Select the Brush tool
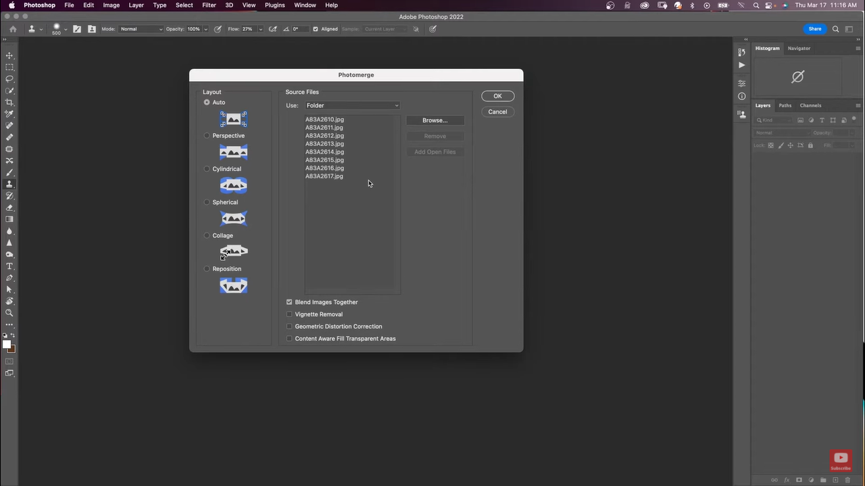This screenshot has width=865, height=486. pos(9,172)
